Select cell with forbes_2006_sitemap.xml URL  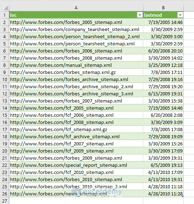pyautogui.click(x=76, y=51)
